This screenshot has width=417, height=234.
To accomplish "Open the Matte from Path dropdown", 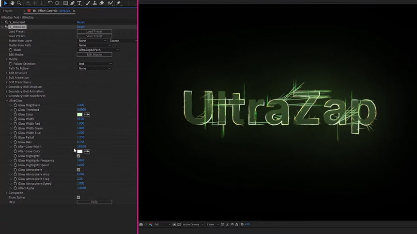I will pos(94,45).
